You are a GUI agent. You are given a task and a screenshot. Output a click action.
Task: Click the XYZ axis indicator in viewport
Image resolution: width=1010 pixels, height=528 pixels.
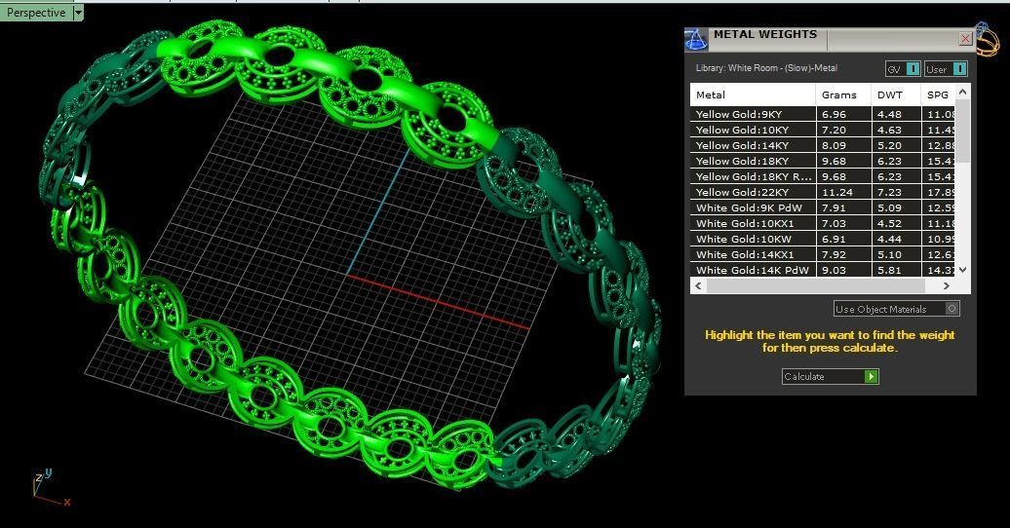51,487
